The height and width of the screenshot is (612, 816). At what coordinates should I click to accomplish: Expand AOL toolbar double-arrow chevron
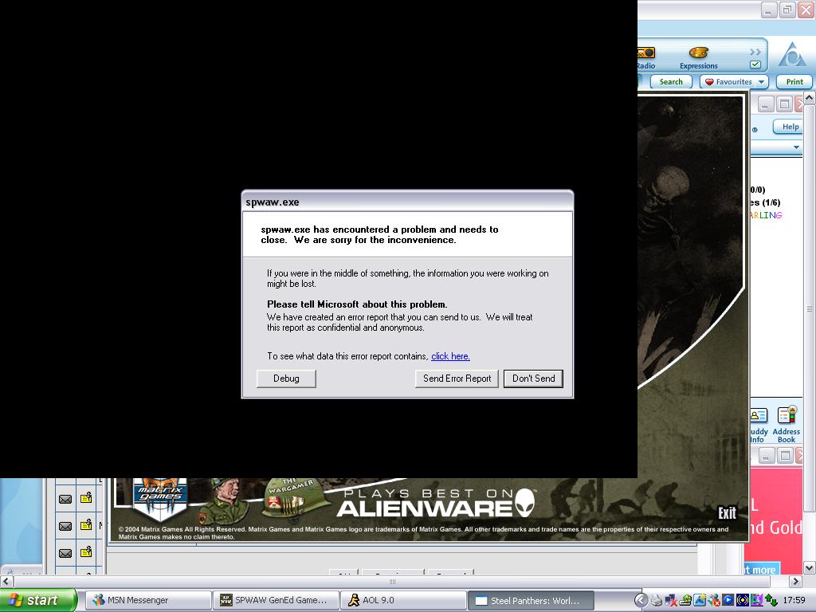click(755, 52)
